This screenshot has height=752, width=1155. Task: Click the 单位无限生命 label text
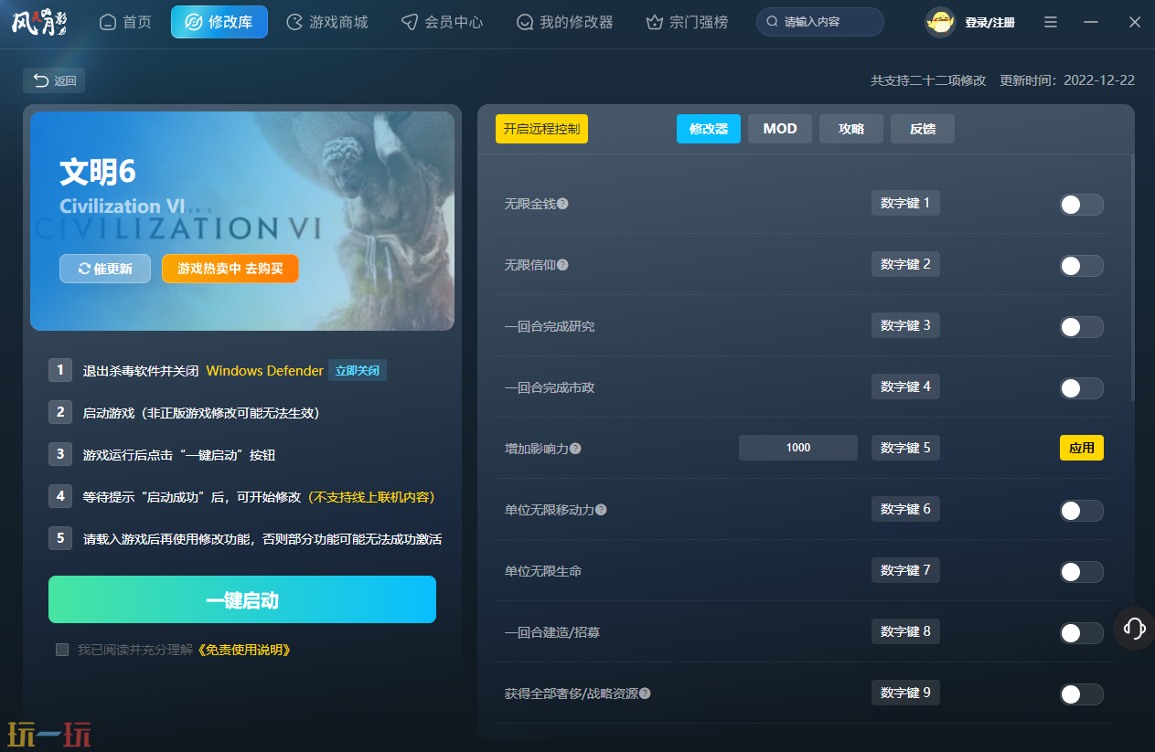coord(543,571)
